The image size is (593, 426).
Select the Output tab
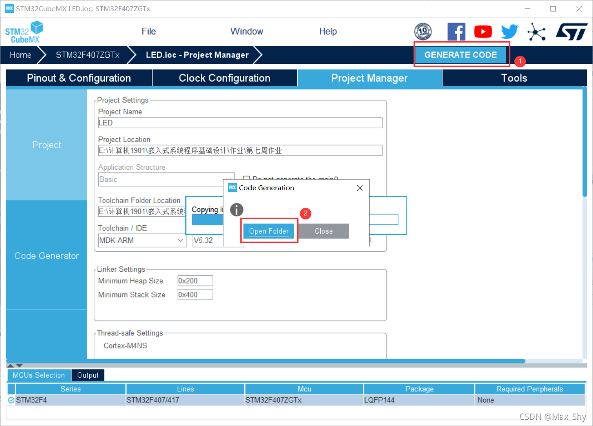88,375
